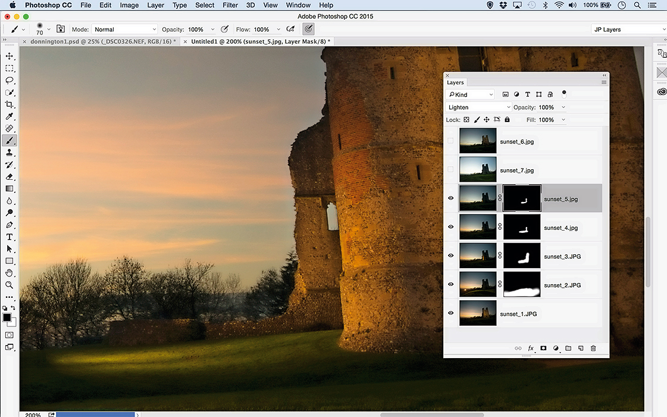The image size is (667, 417).
Task: Create new adjustment layer icon
Action: click(556, 348)
